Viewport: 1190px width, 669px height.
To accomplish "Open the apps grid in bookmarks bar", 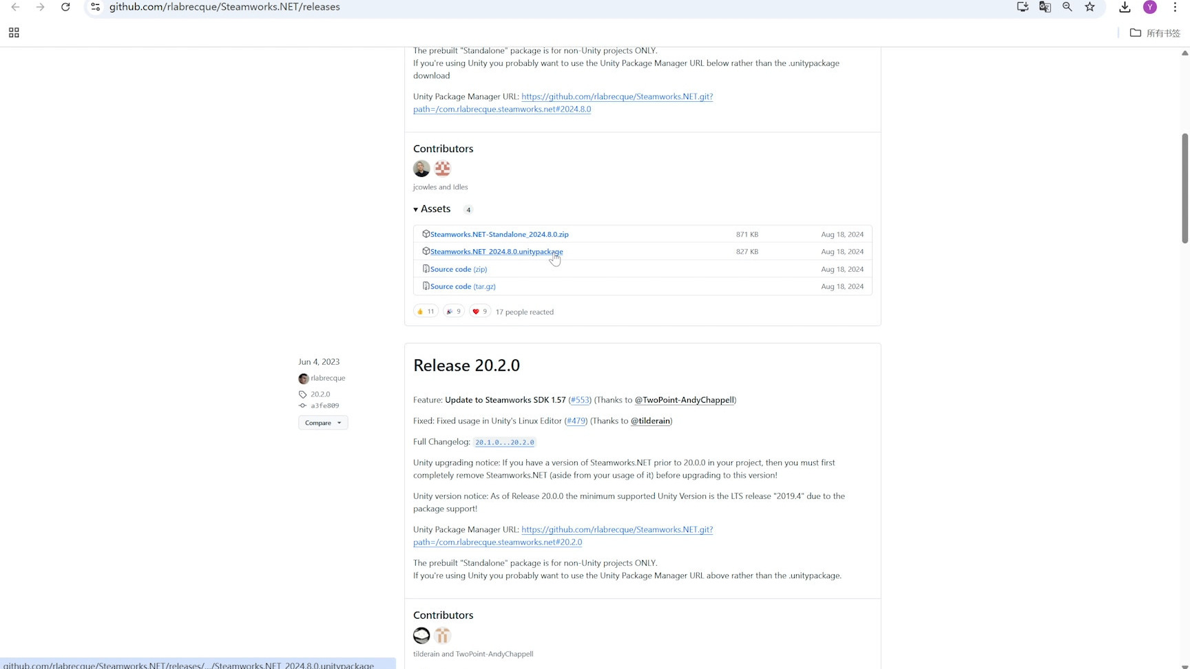I will point(14,32).
